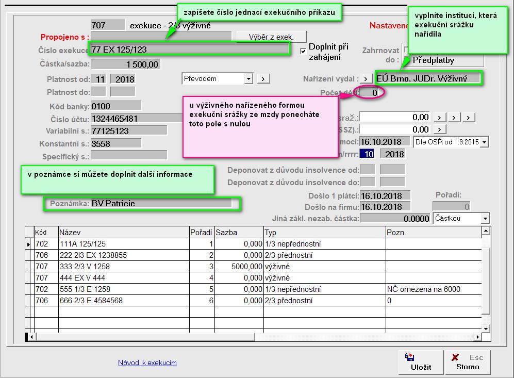Click the Poznámka field with BV Patricie
The width and height of the screenshot is (514, 378).
click(x=161, y=203)
